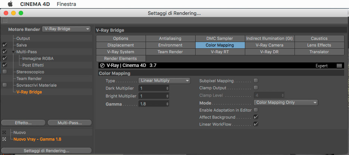Open the Translator tab
The width and height of the screenshot is (349, 155).
pos(320,52)
